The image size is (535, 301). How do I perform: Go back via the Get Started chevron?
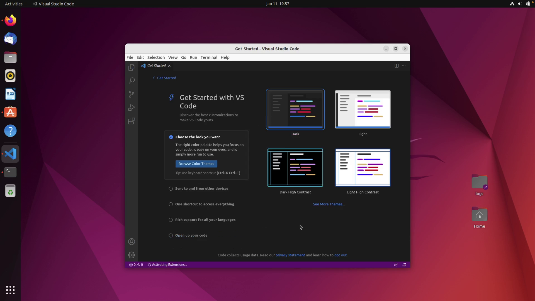pos(164,78)
